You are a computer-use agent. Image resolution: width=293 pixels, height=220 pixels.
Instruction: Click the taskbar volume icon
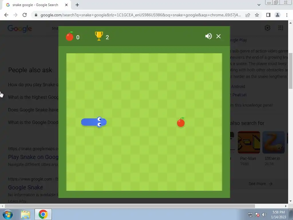coord(264,215)
